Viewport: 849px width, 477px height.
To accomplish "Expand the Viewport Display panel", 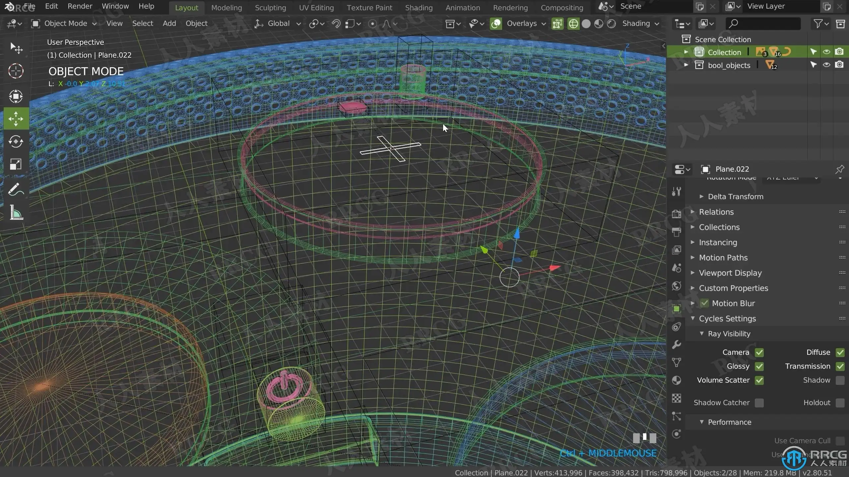I will click(x=730, y=273).
